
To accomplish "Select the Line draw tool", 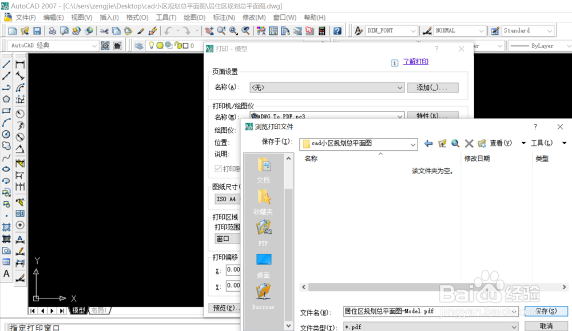I will [6, 65].
